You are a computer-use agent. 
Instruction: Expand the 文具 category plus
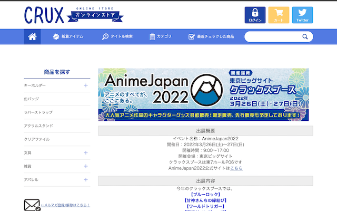click(85, 152)
